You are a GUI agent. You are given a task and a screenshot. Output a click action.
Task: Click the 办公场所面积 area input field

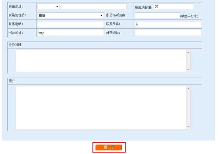coord(157,15)
